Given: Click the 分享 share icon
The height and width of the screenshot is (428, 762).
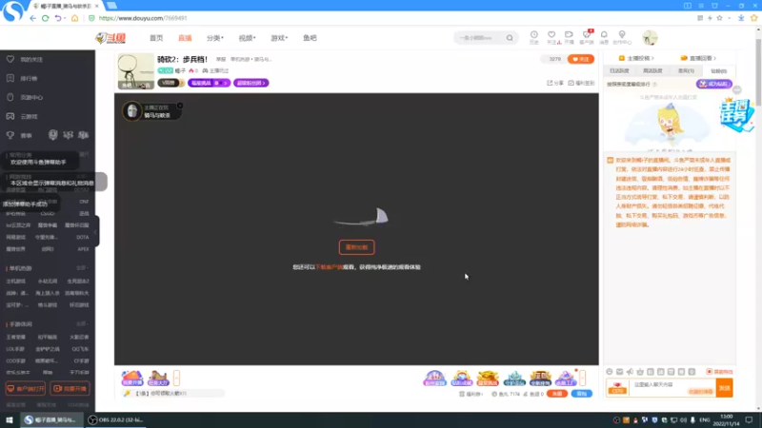Looking at the screenshot, I should tap(555, 83).
